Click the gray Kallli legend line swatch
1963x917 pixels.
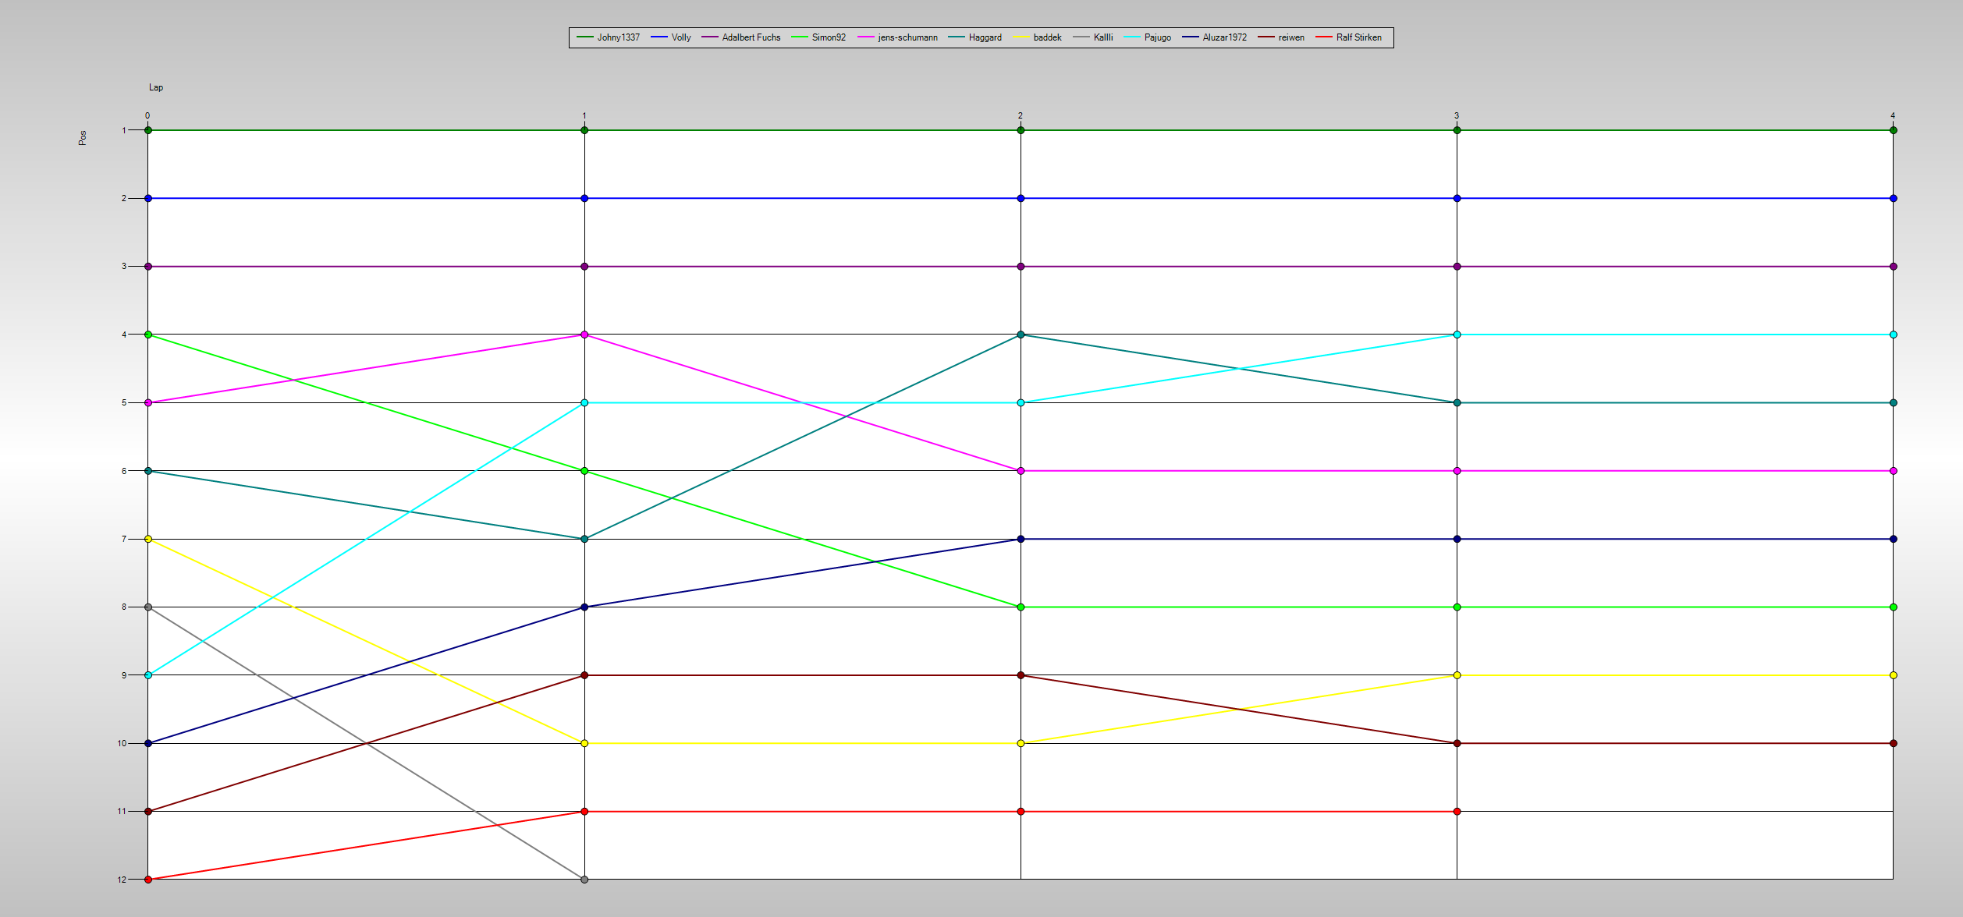coord(1081,37)
